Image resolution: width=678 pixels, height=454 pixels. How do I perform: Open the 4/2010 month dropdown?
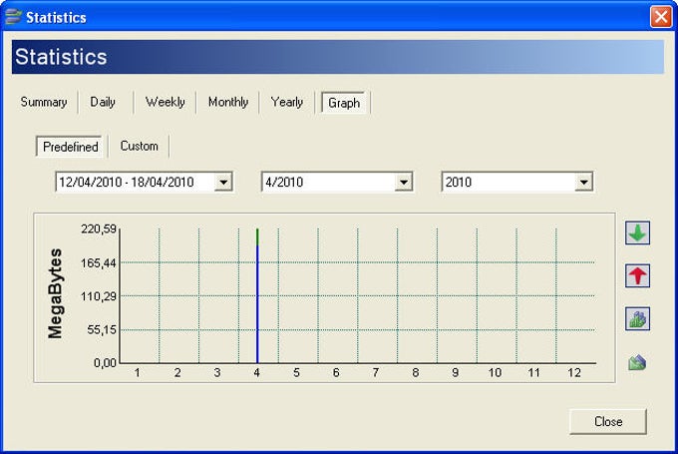click(x=404, y=183)
